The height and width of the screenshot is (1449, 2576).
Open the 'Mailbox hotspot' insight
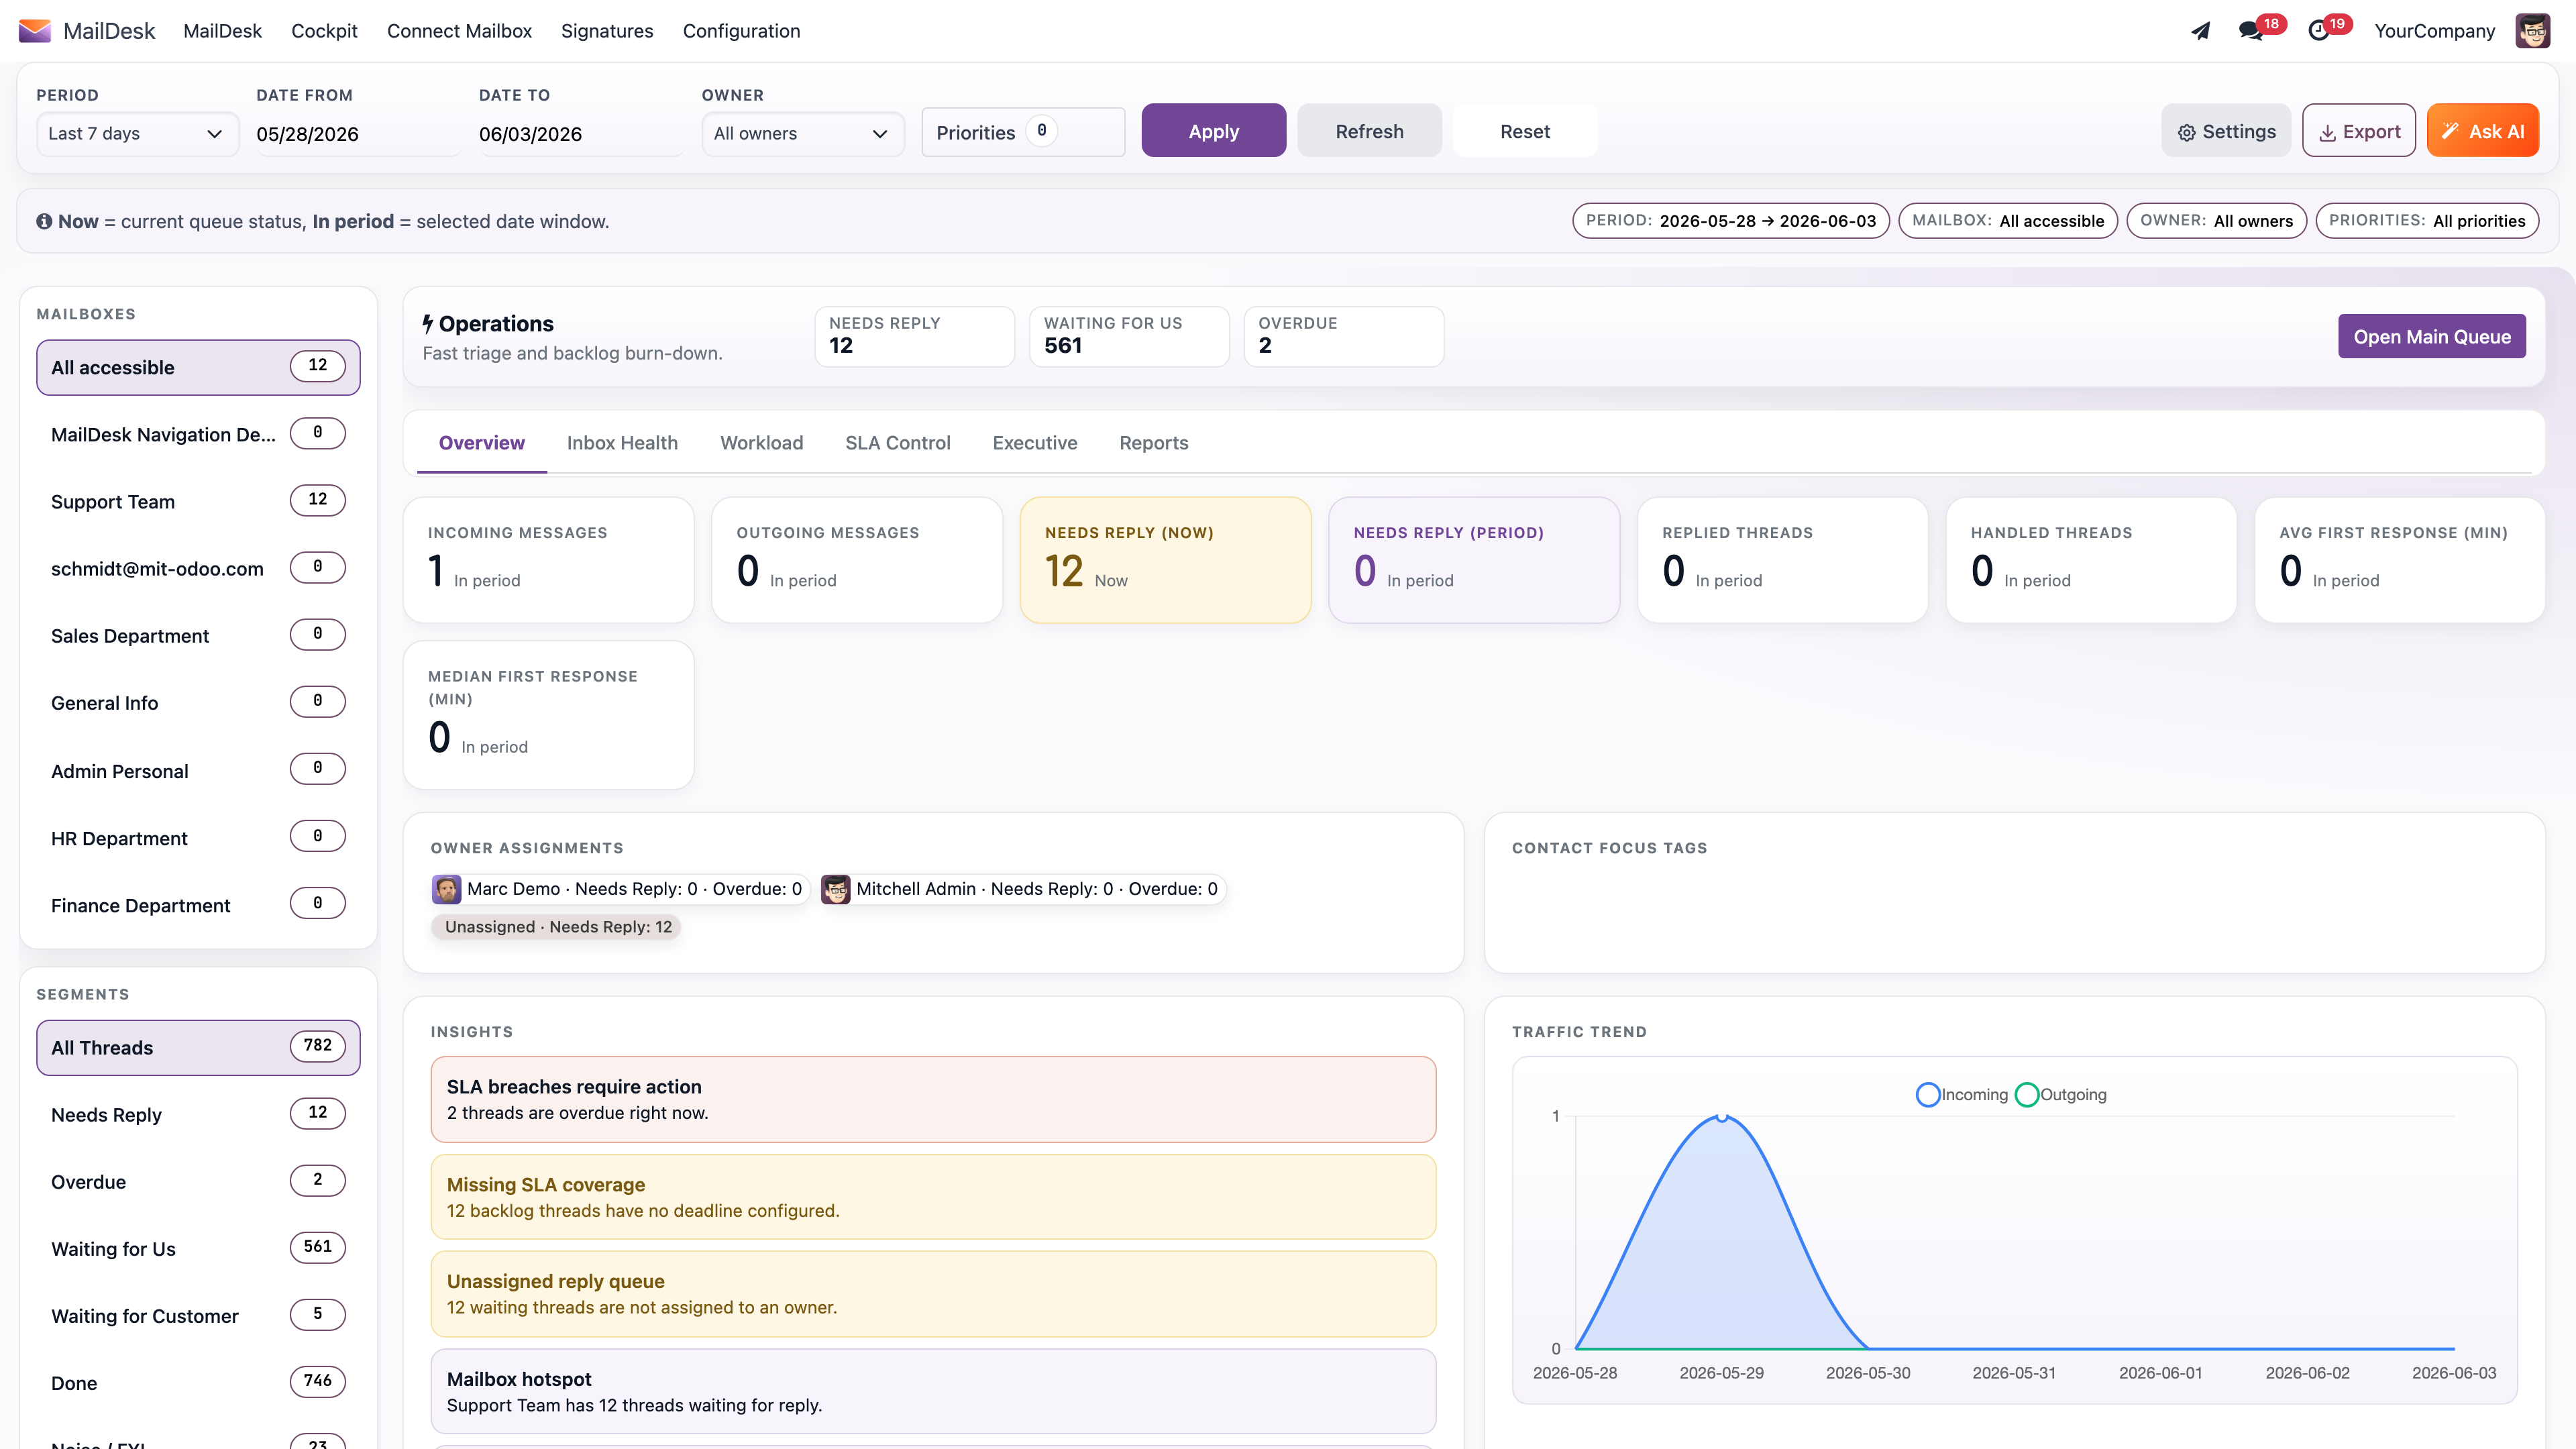pos(933,1391)
